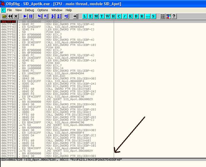
Task: Open the Window menu
Action: pos(57,10)
